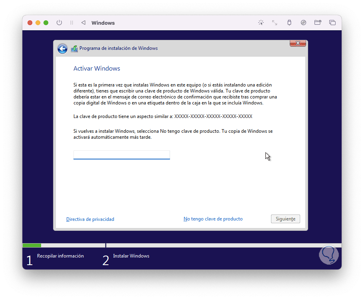
Task: Click the sample key XXXXX-XXXXX-XXXXX-XXXXX-XXXXX text
Action: coord(214,116)
